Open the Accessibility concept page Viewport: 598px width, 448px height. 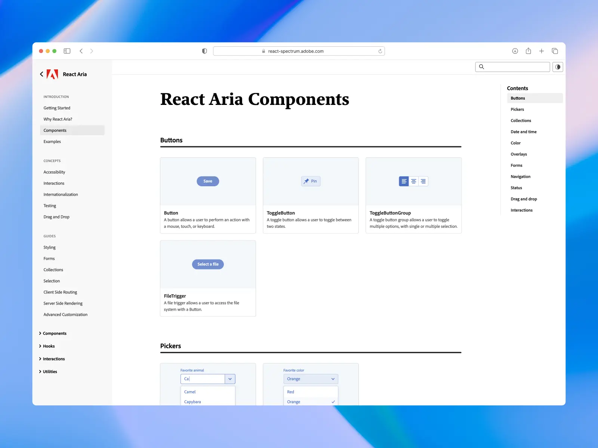(54, 172)
